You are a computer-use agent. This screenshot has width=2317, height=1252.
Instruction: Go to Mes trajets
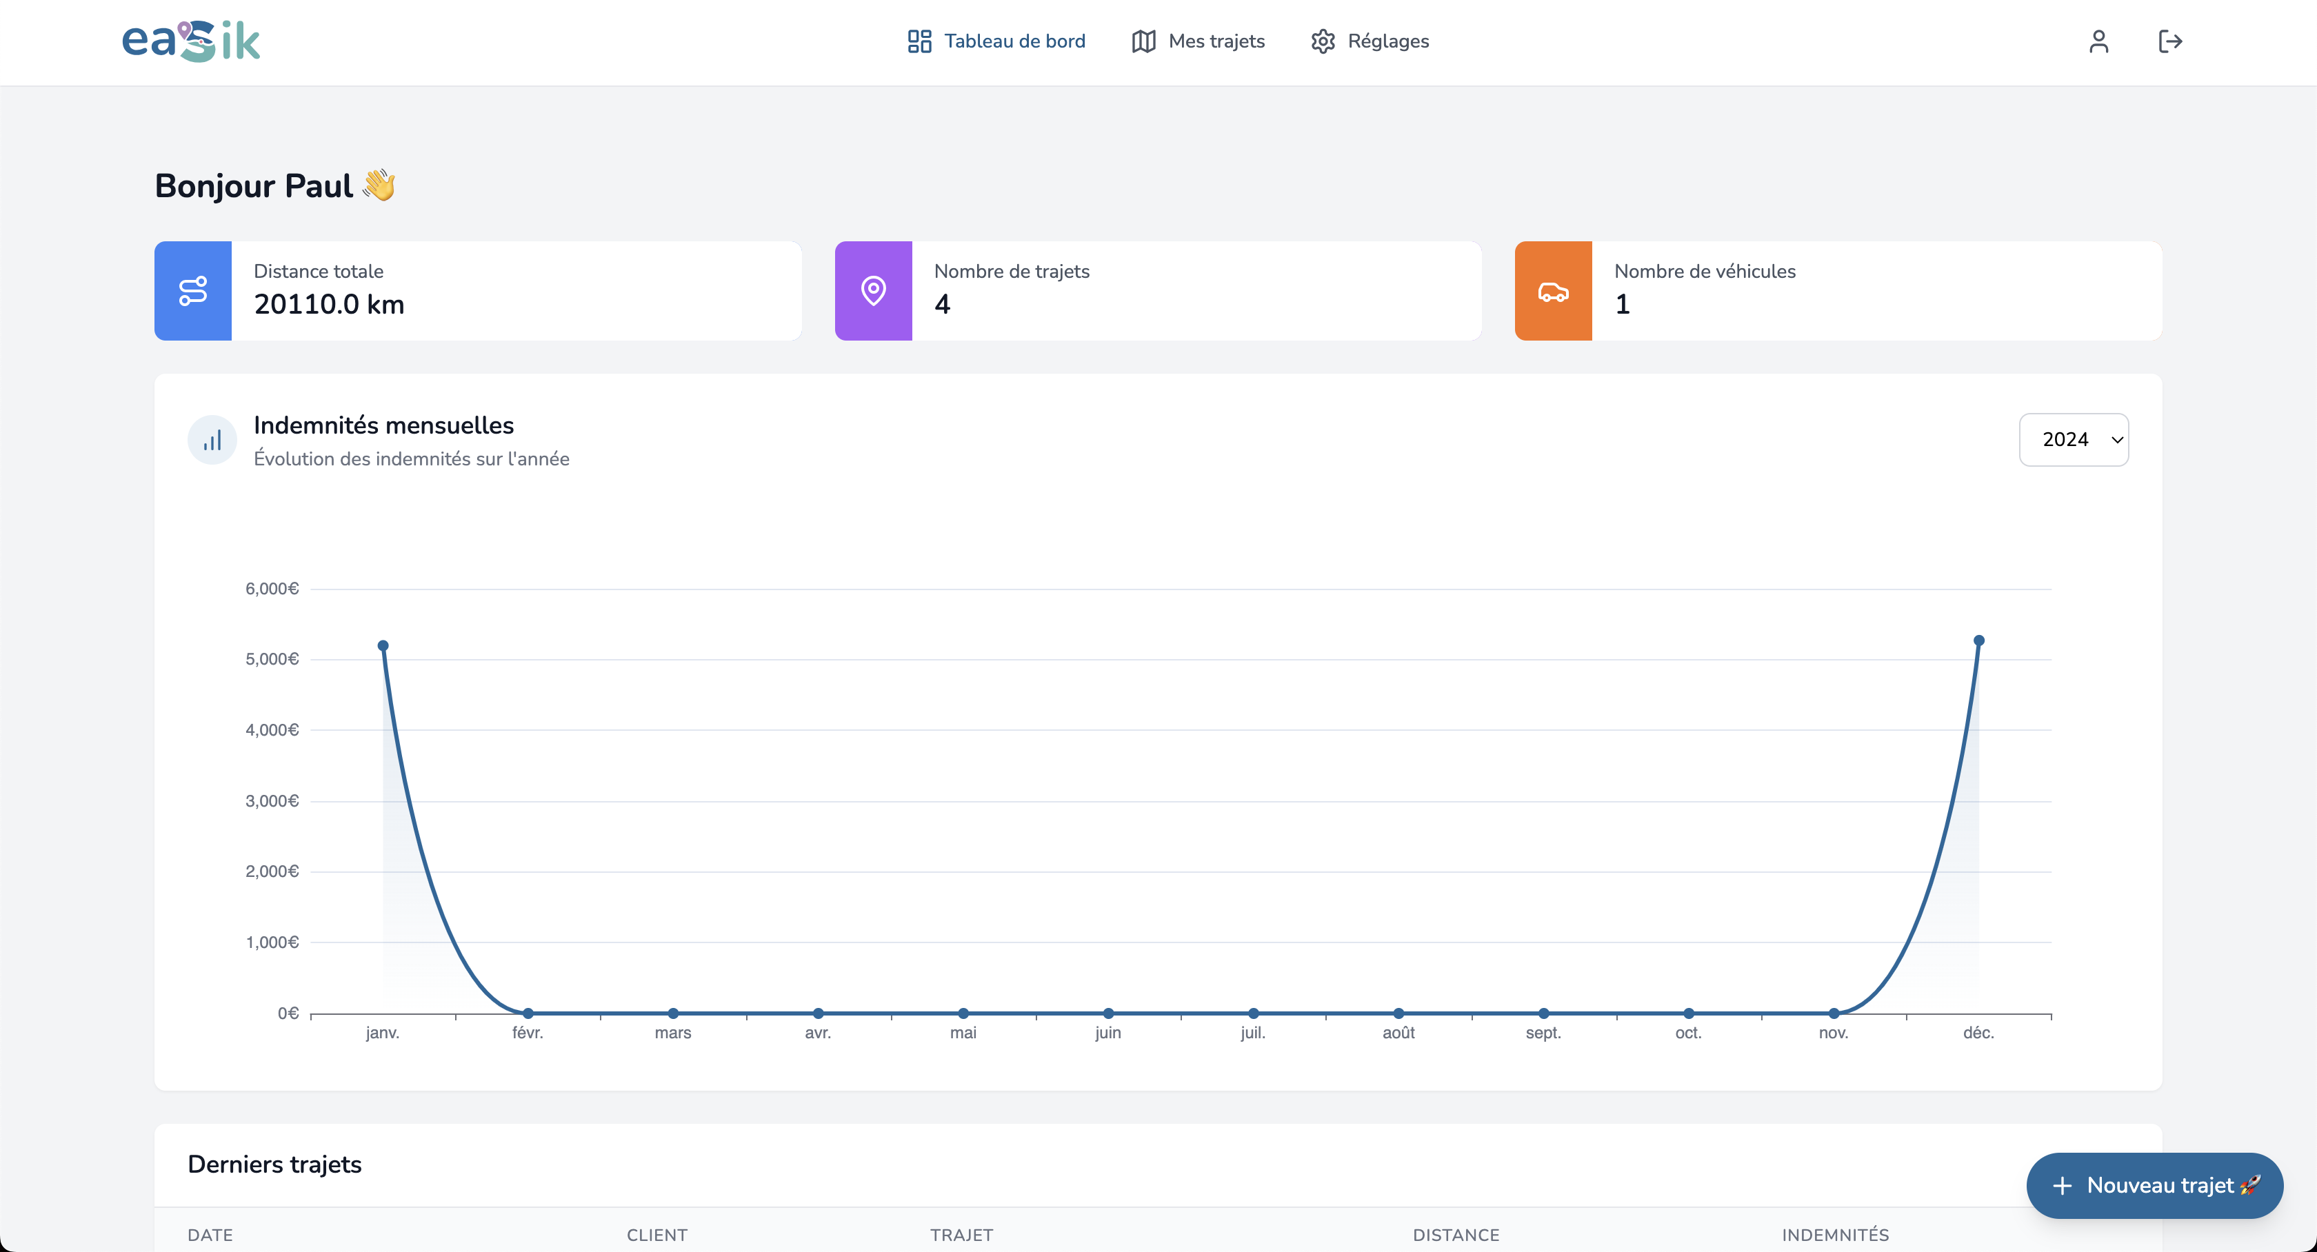[x=1198, y=41]
